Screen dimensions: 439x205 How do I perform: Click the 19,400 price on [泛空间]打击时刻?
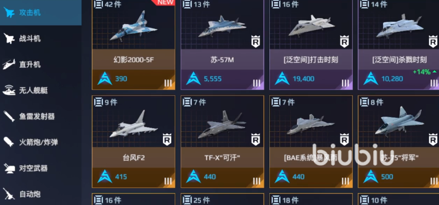click(304, 79)
